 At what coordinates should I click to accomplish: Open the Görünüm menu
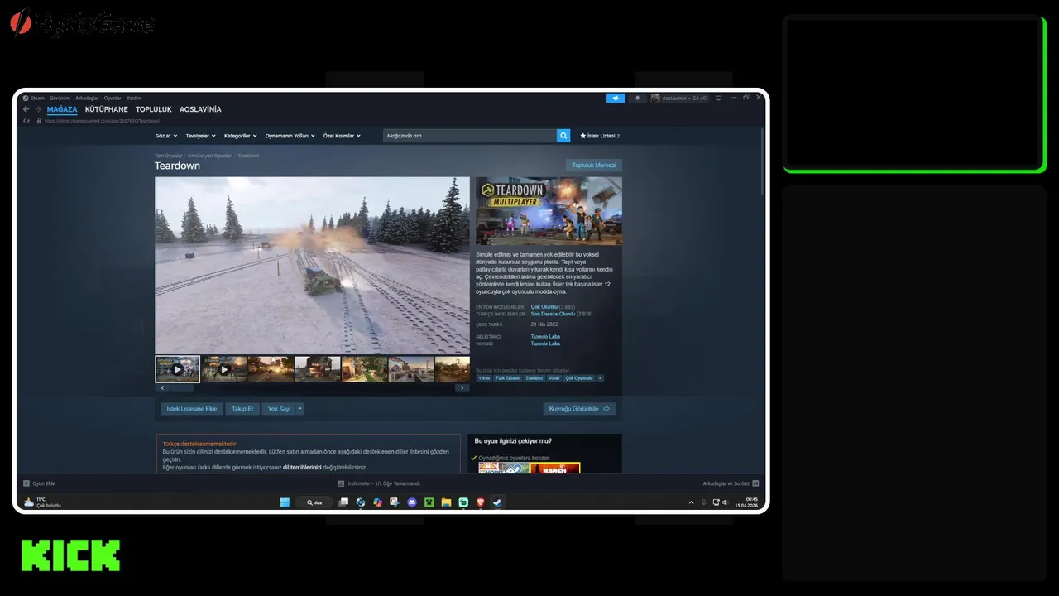pos(60,98)
